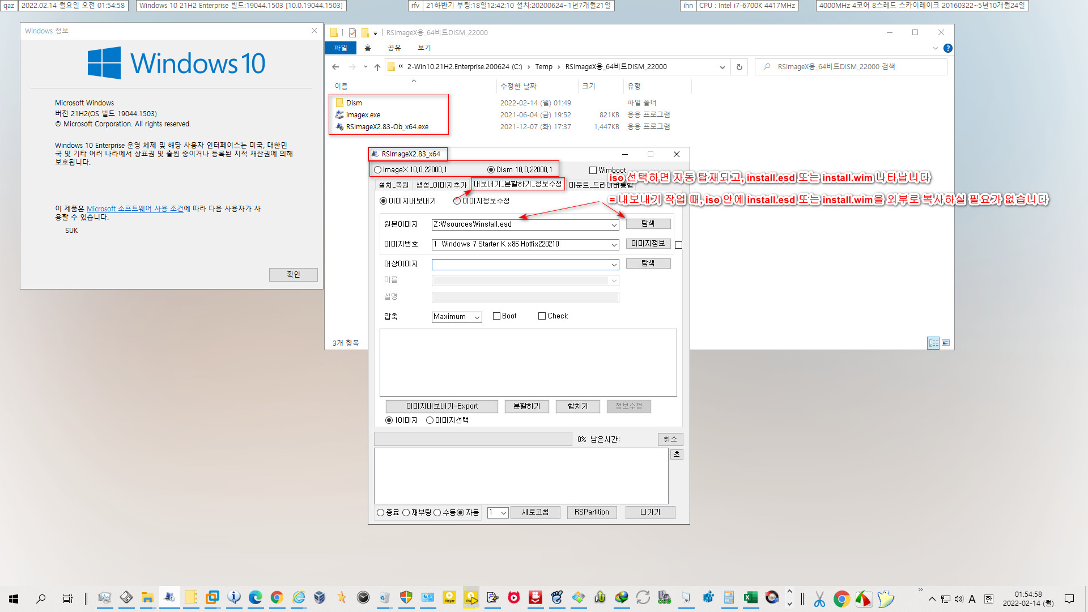This screenshot has height=612, width=1088.
Task: Click the RSPartition button
Action: click(x=592, y=512)
